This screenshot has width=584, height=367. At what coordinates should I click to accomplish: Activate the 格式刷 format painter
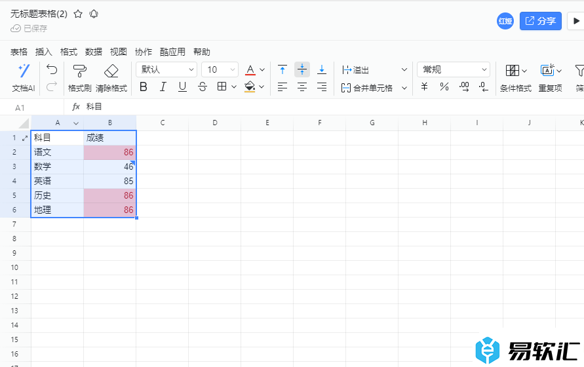click(80, 78)
